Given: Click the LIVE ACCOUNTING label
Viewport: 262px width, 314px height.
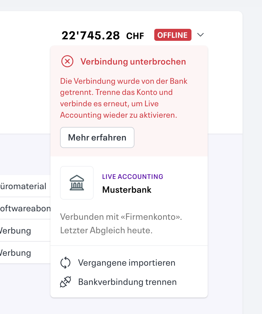Looking at the screenshot, I should pos(132,177).
